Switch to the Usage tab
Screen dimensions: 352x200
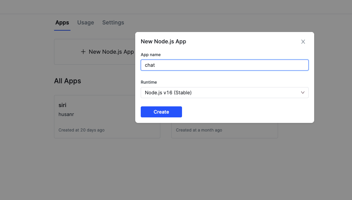pyautogui.click(x=85, y=22)
